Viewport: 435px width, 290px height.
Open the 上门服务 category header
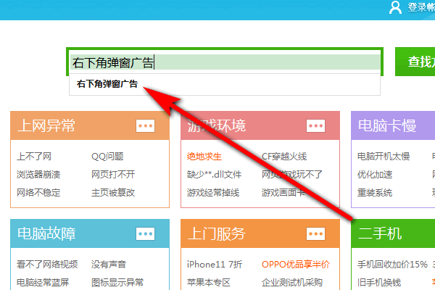(260, 233)
